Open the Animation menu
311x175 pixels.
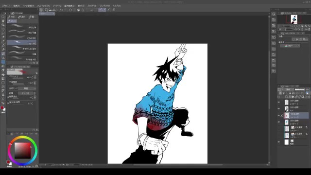43,6
